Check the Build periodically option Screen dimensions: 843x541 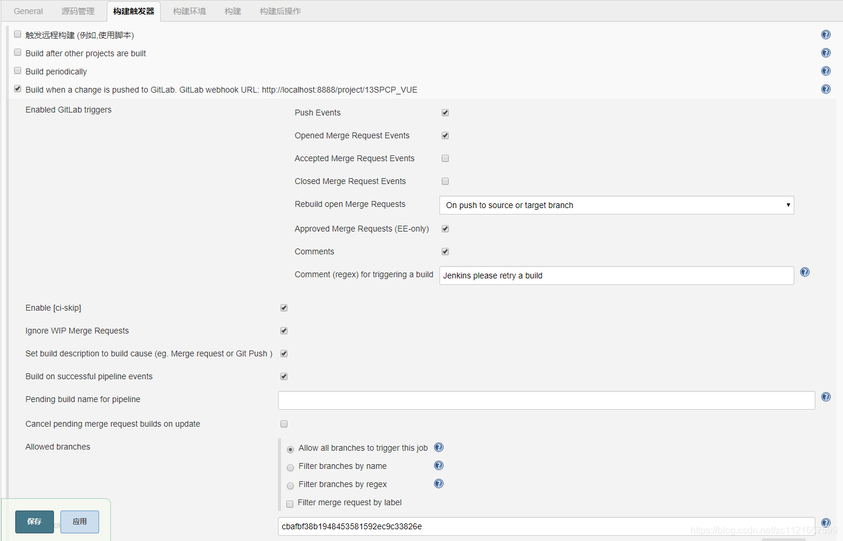[18, 70]
